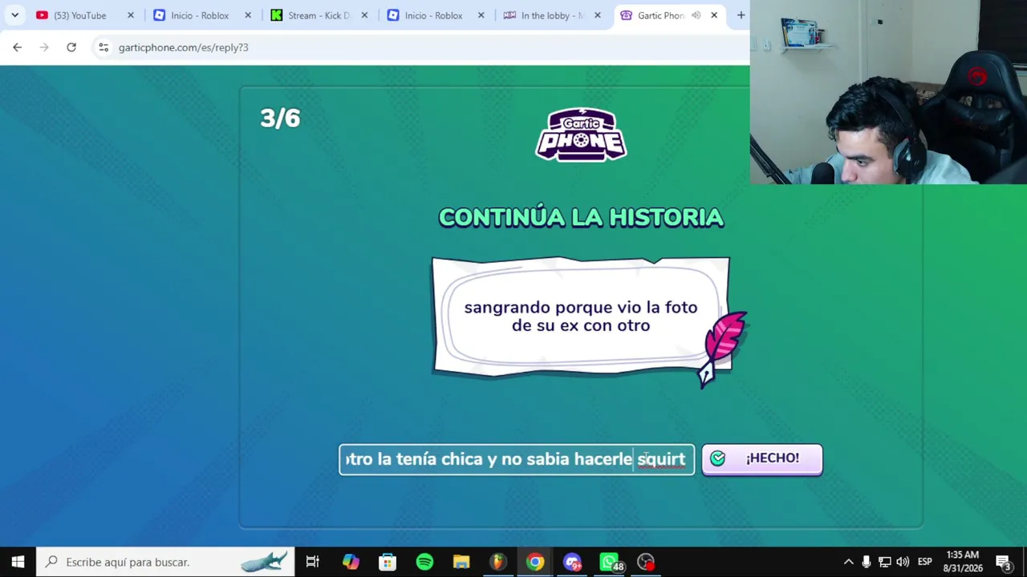Mute the Gartic Phone tab audio icon
The width and height of the screenshot is (1027, 577).
[x=696, y=15]
